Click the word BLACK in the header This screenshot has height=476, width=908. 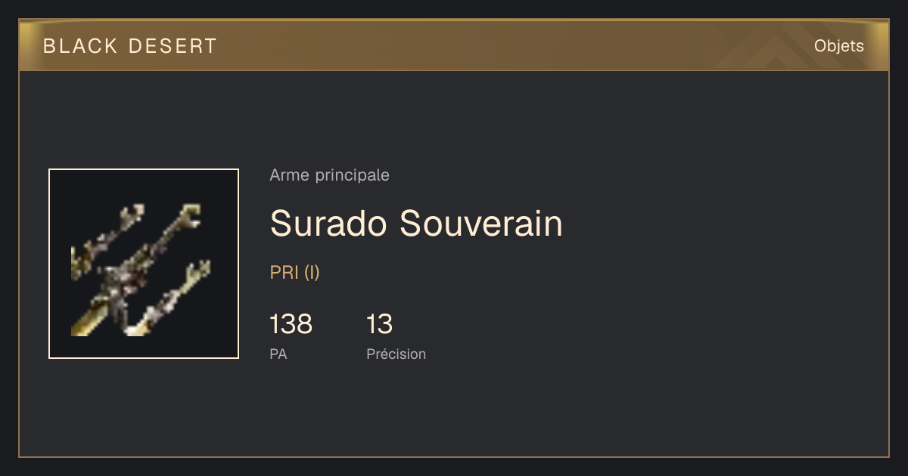[80, 46]
